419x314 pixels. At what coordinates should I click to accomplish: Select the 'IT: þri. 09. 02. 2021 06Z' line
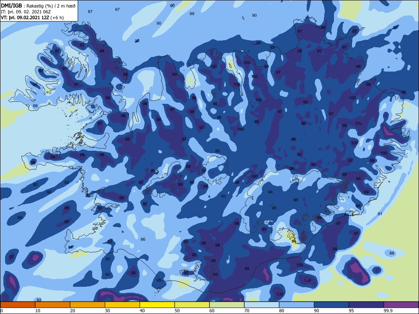26,12
